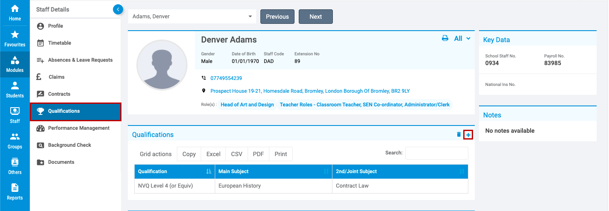The image size is (609, 211).
Task: Click the delete trash icon in Qualifications
Action: 459,134
